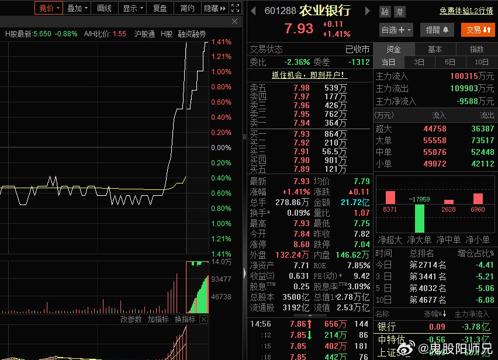Click the 金额 21.72亿 value
498x360 pixels.
point(355,202)
